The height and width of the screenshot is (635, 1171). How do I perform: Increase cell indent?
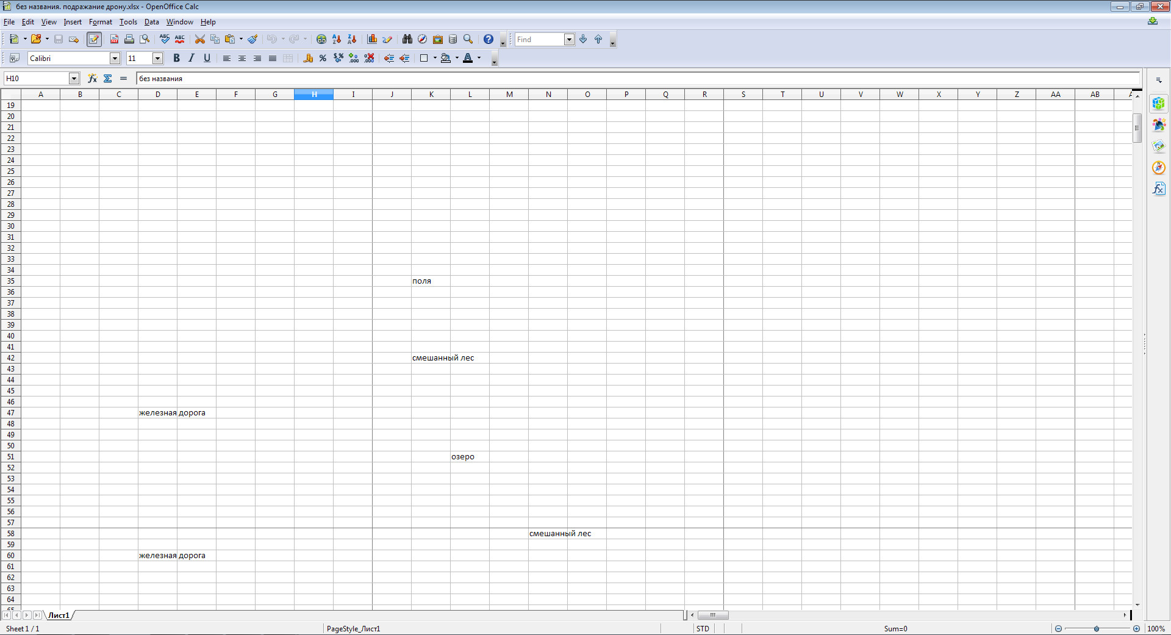[404, 58]
